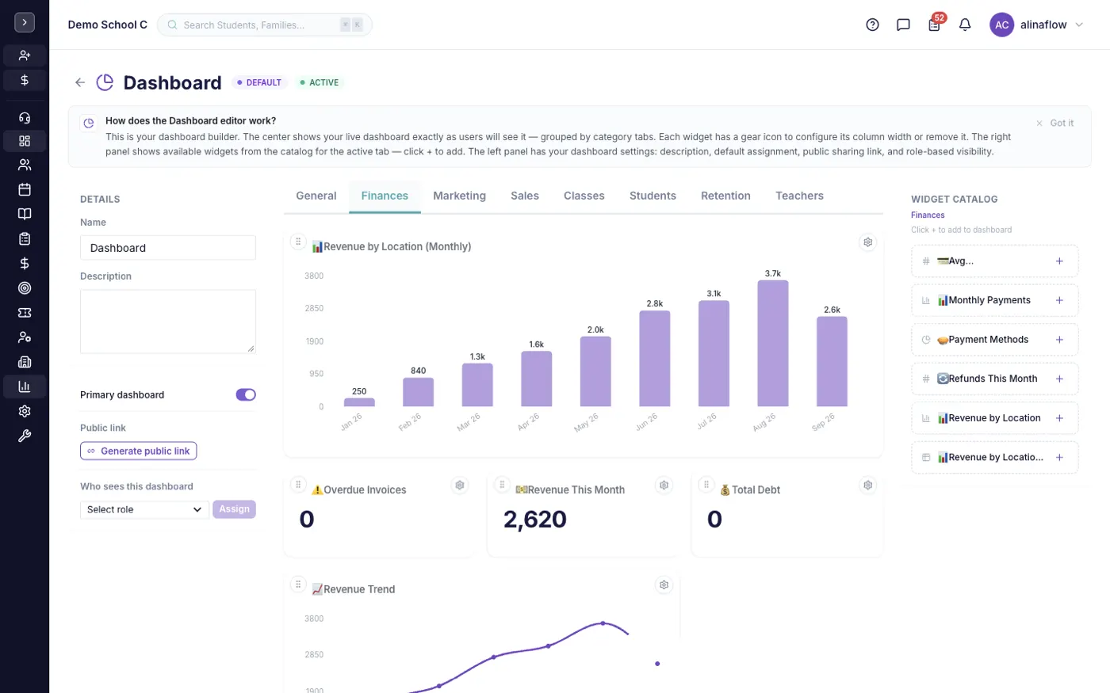Open settings gear for Overdue Invoices widget
Viewport: 1110px width, 693px height.
tap(460, 485)
